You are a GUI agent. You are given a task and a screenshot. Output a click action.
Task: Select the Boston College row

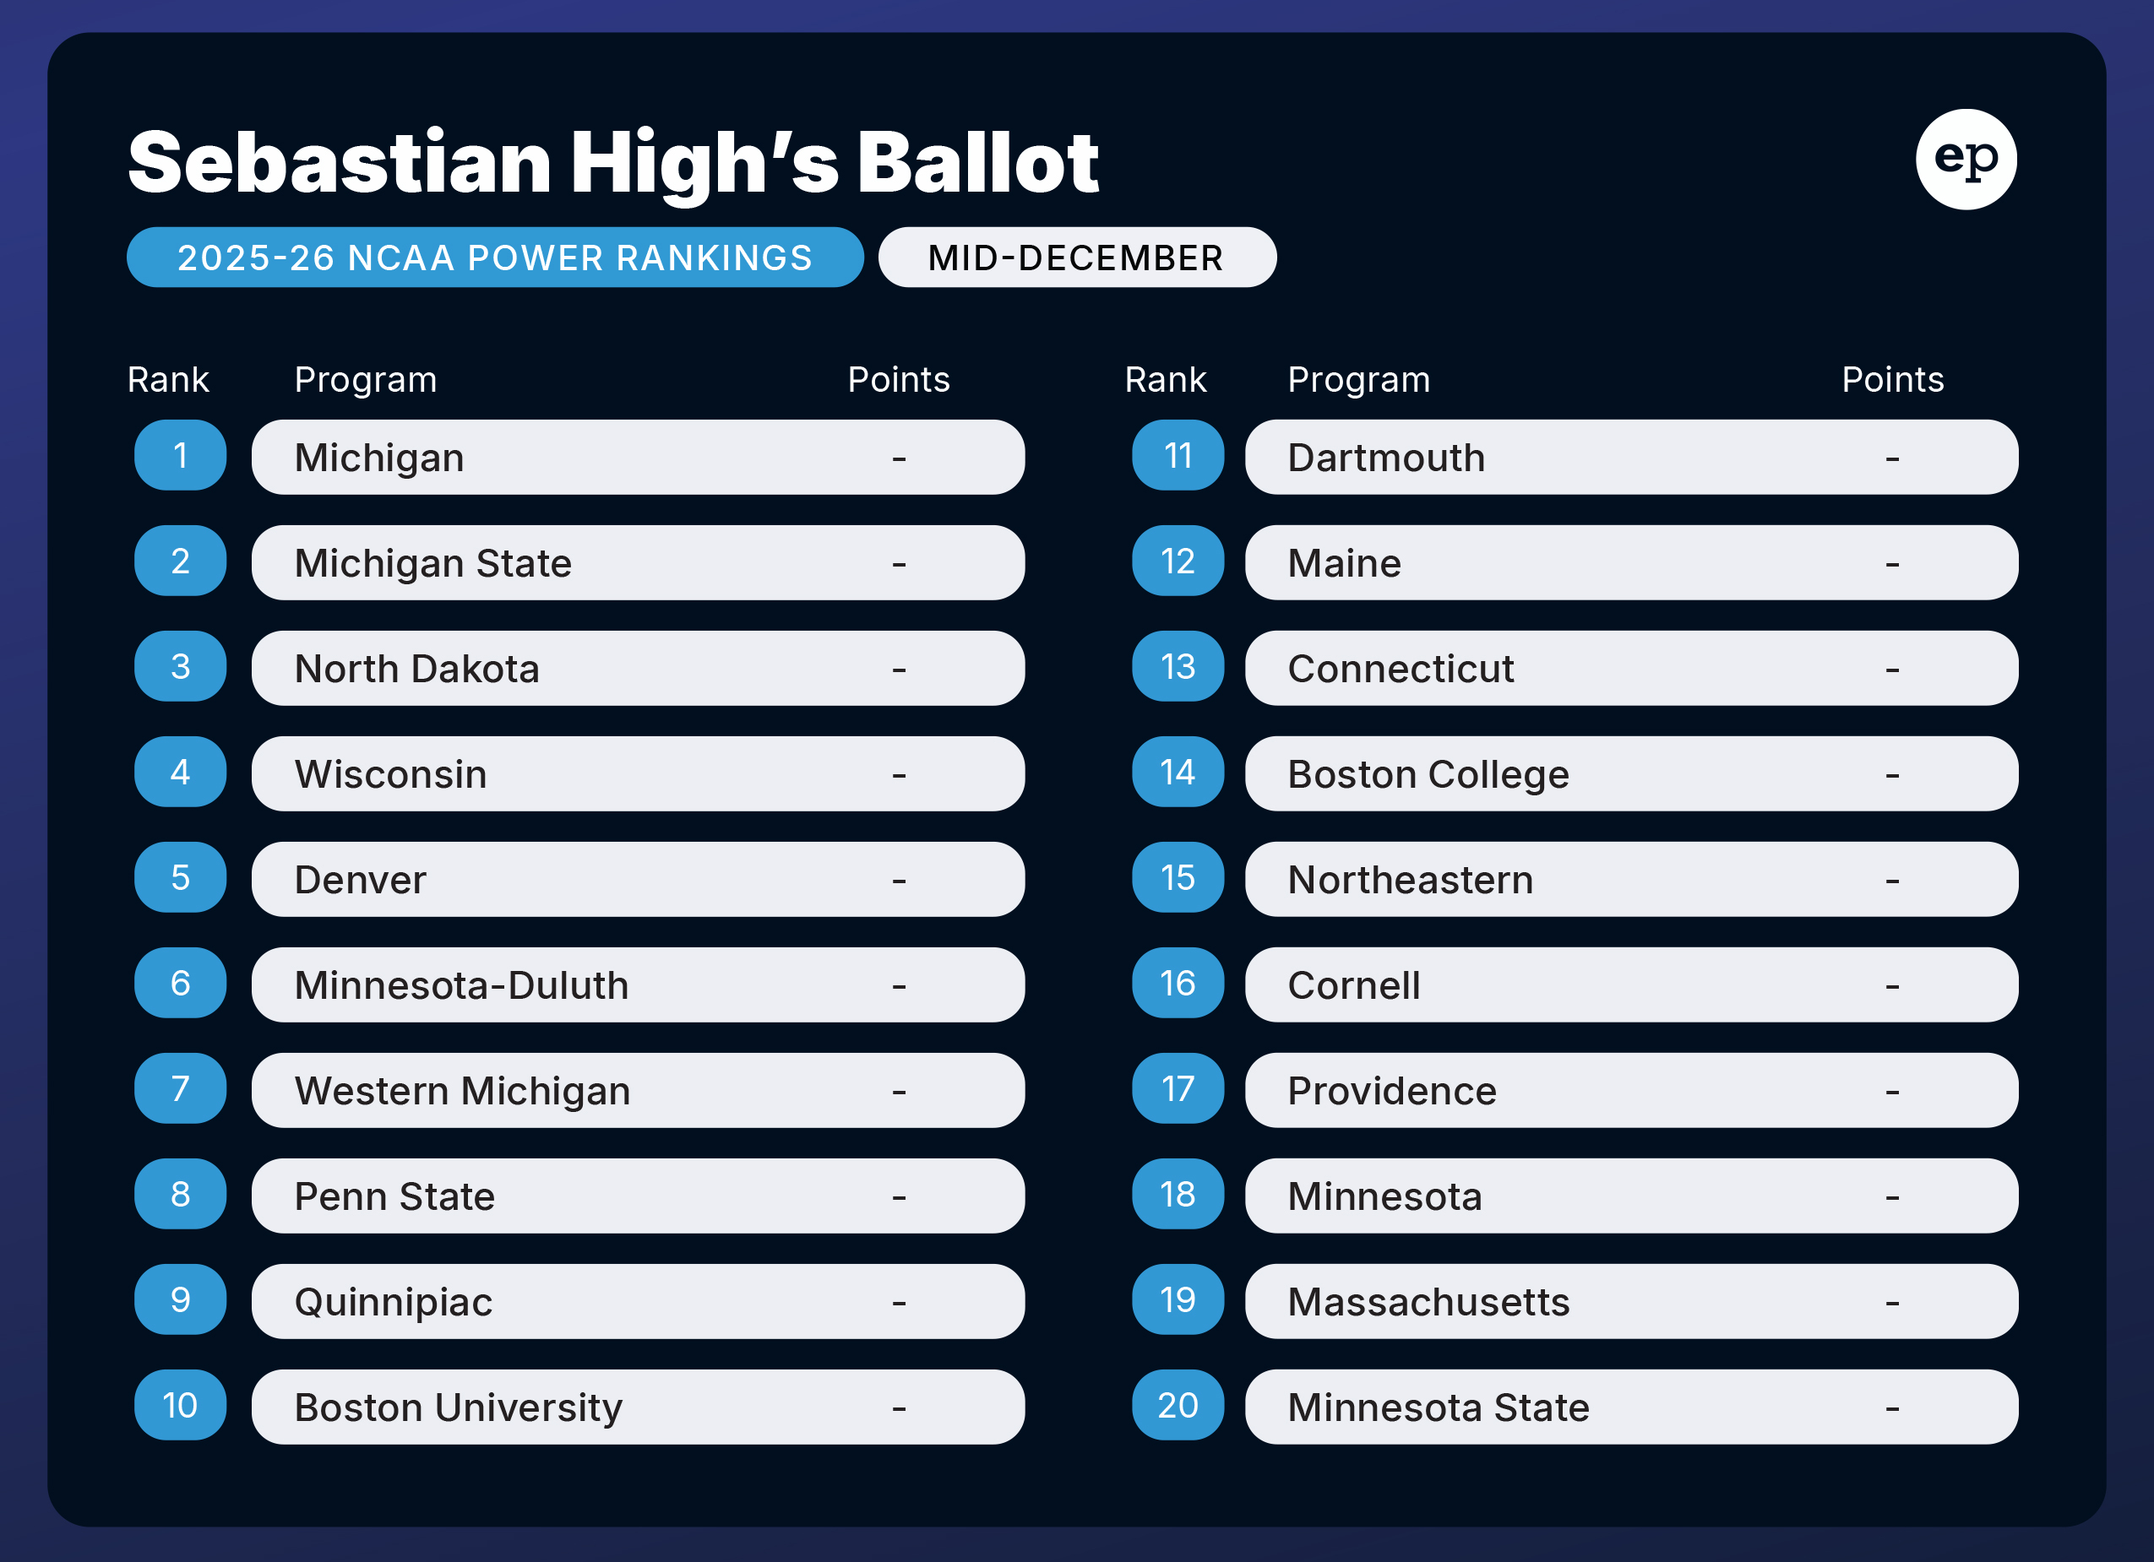pos(1630,774)
